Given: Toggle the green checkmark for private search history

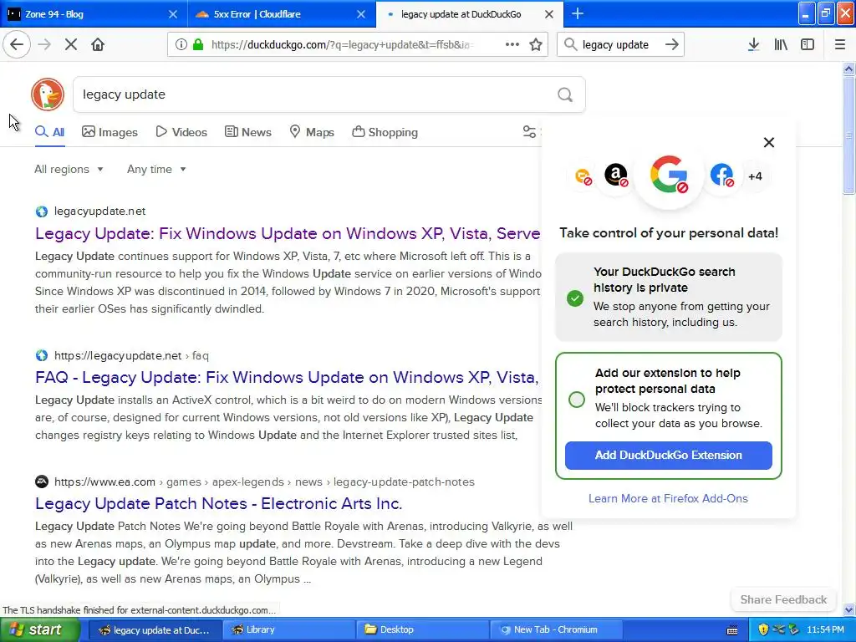Looking at the screenshot, I should click(575, 298).
